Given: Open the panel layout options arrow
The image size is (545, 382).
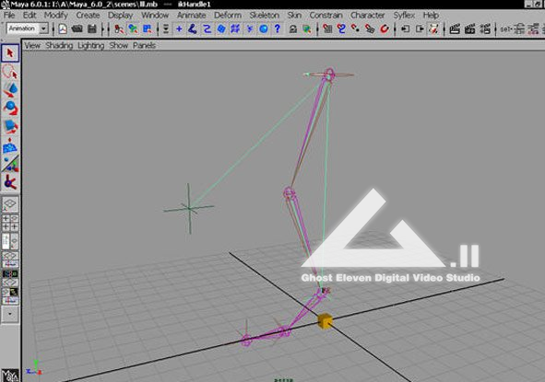Looking at the screenshot, I should coord(10,314).
